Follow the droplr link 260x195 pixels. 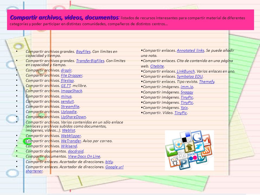click(66, 70)
